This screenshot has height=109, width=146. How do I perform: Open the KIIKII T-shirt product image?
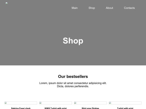(56, 103)
